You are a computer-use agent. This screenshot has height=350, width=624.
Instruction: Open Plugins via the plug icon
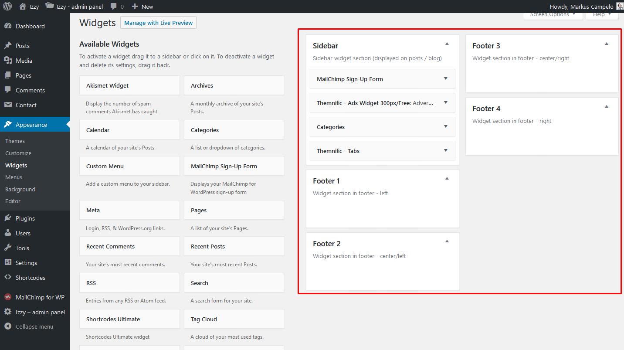tap(8, 218)
